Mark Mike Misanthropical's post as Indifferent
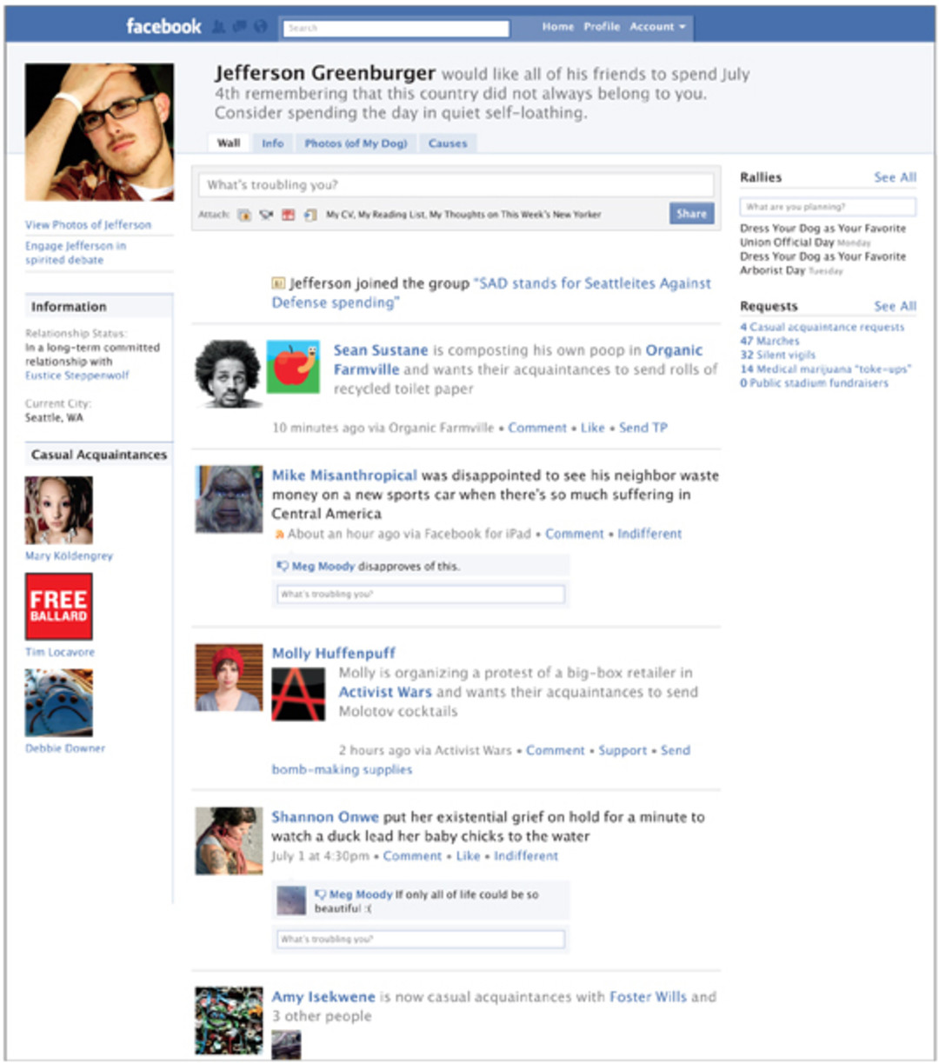This screenshot has height=1063, width=939. (649, 534)
